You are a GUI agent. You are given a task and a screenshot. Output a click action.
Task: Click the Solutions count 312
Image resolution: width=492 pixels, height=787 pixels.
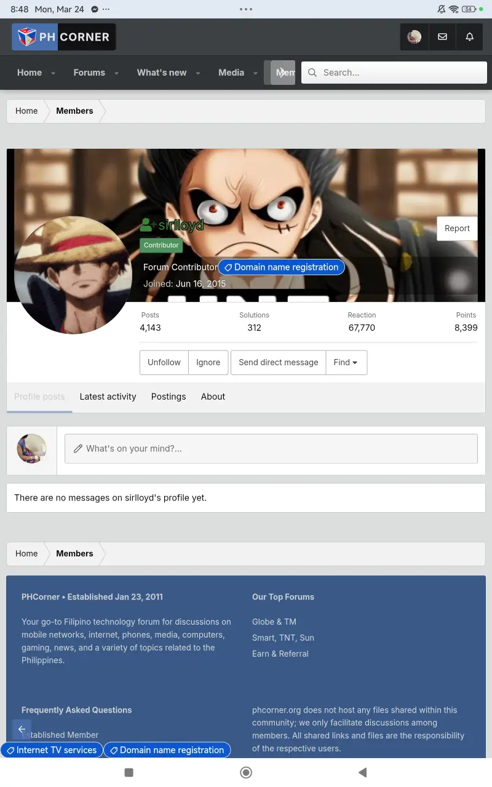(255, 328)
